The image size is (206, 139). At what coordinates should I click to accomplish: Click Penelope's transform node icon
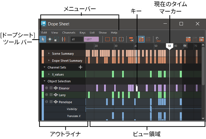[x=56, y=102]
